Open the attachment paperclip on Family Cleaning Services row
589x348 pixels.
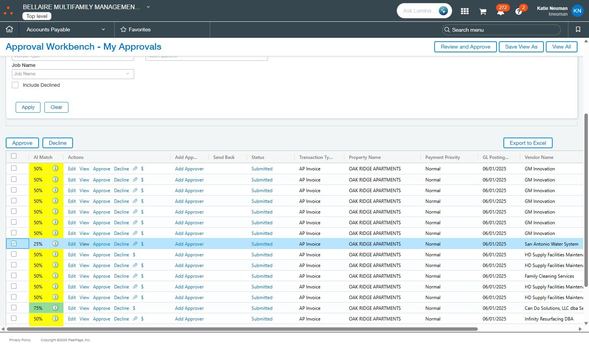pyautogui.click(x=135, y=276)
